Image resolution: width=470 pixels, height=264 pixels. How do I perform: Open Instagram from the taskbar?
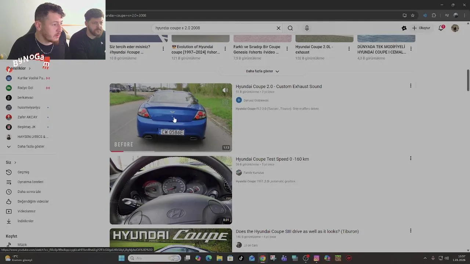coord(317,258)
